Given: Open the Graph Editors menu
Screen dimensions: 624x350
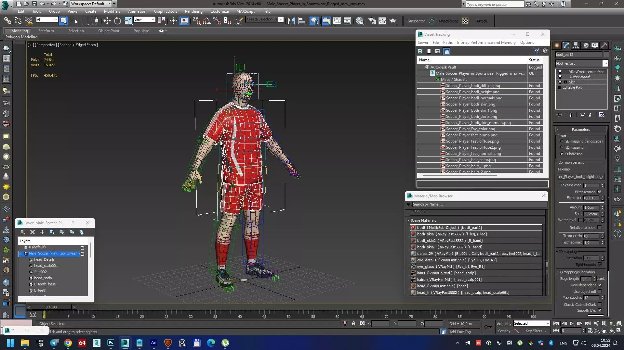Looking at the screenshot, I should pyautogui.click(x=166, y=11).
